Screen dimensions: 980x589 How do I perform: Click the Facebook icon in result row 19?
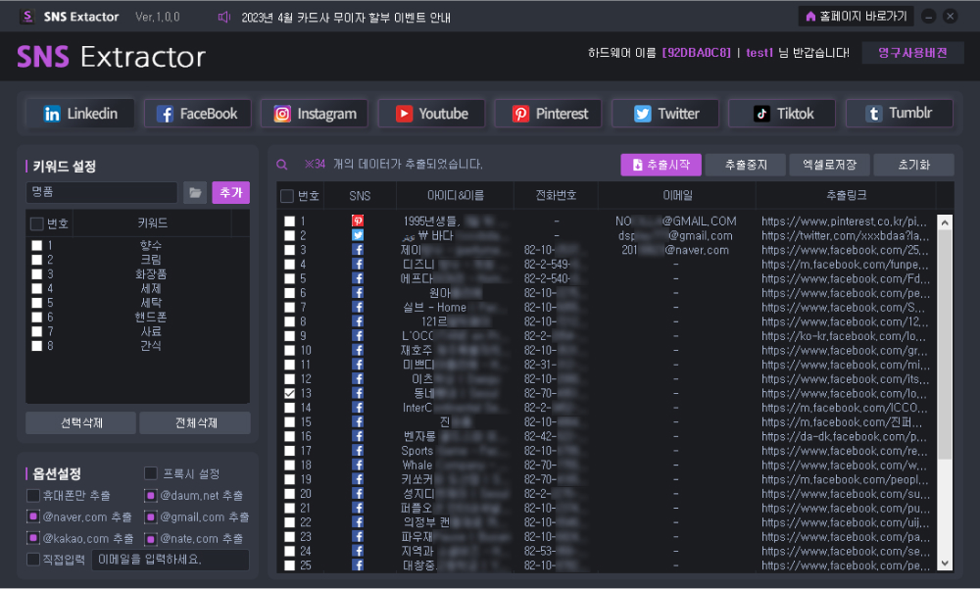358,479
